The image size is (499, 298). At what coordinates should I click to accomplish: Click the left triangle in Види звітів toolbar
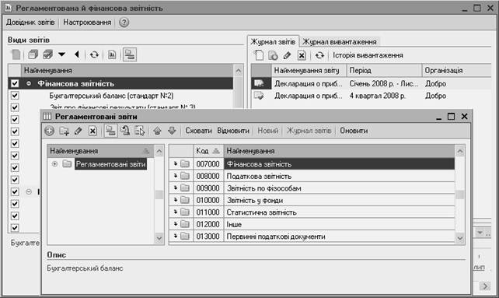coord(77,54)
